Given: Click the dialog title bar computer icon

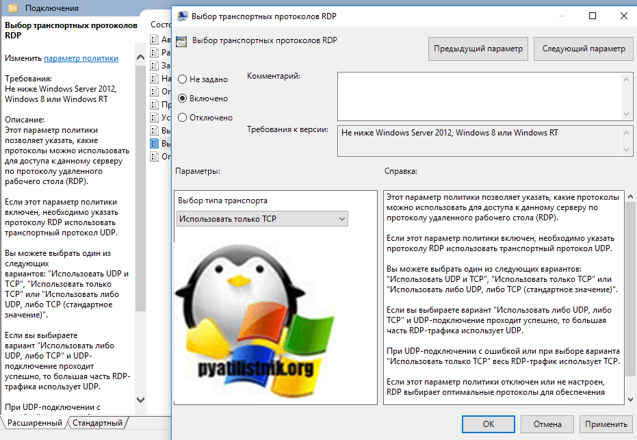Looking at the screenshot, I should coord(183,16).
